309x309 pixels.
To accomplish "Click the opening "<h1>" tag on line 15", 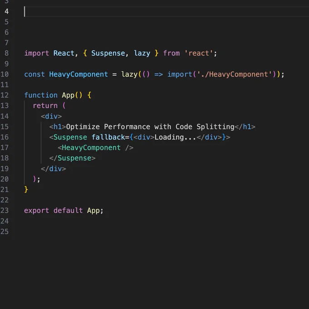I will click(58, 127).
